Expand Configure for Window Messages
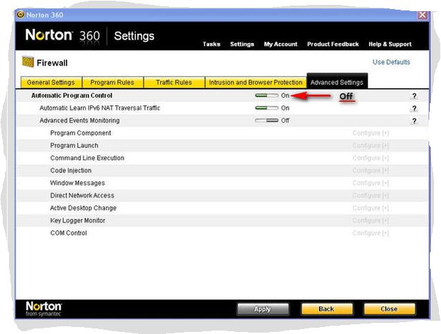 coord(370,183)
